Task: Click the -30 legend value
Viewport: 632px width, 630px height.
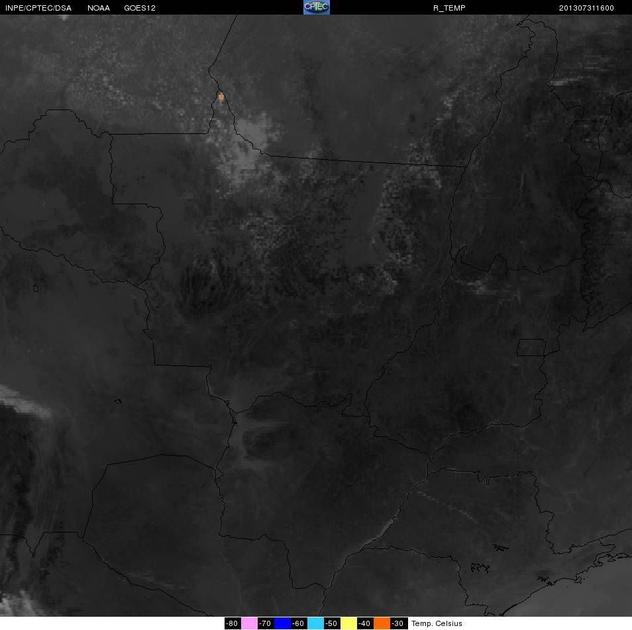Action: point(398,623)
